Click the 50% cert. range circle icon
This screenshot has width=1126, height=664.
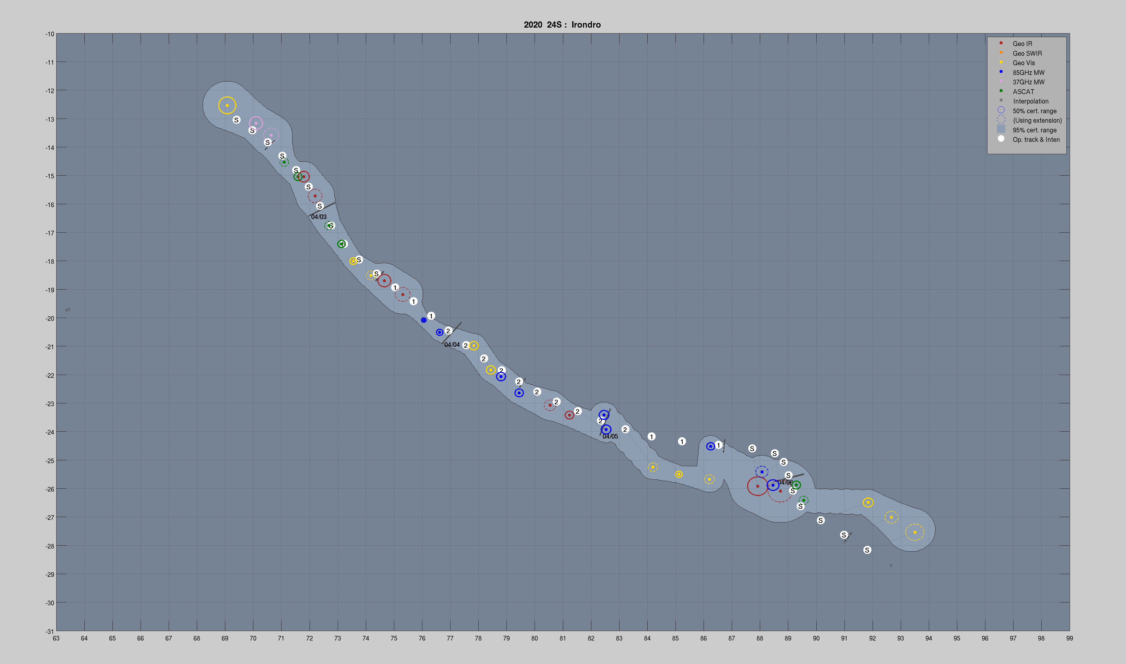pyautogui.click(x=1001, y=110)
